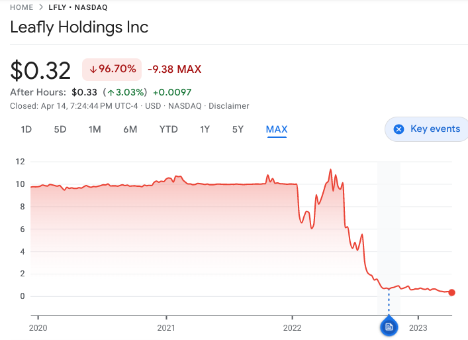Choose the 1Y time range tab

point(205,129)
